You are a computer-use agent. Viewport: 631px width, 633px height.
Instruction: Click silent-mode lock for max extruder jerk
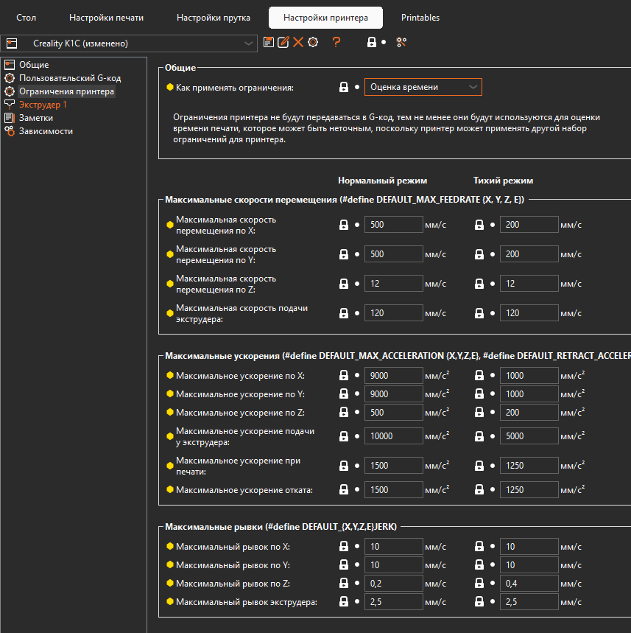tap(479, 602)
